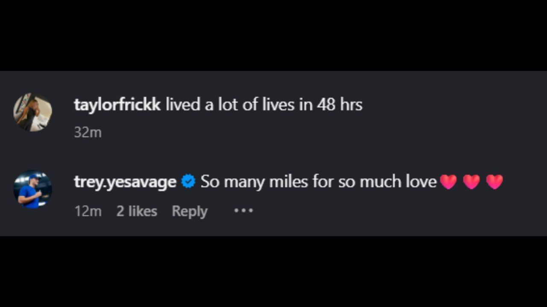
Task: Visit the taylorfrickk username link
Action: pyautogui.click(x=117, y=104)
